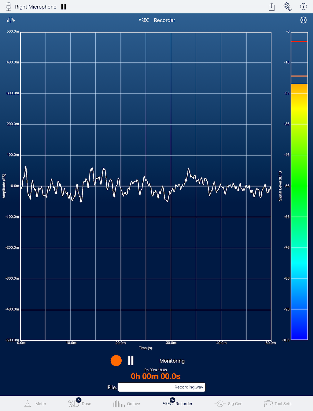Edit the Recording.wav file name field
Image resolution: width=313 pixels, height=411 pixels.
(x=161, y=387)
